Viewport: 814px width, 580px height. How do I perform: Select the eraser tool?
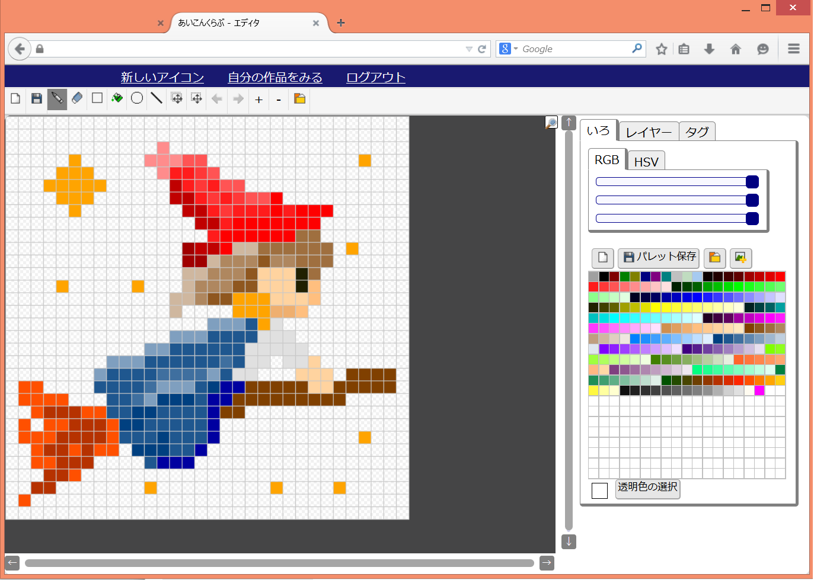77,98
